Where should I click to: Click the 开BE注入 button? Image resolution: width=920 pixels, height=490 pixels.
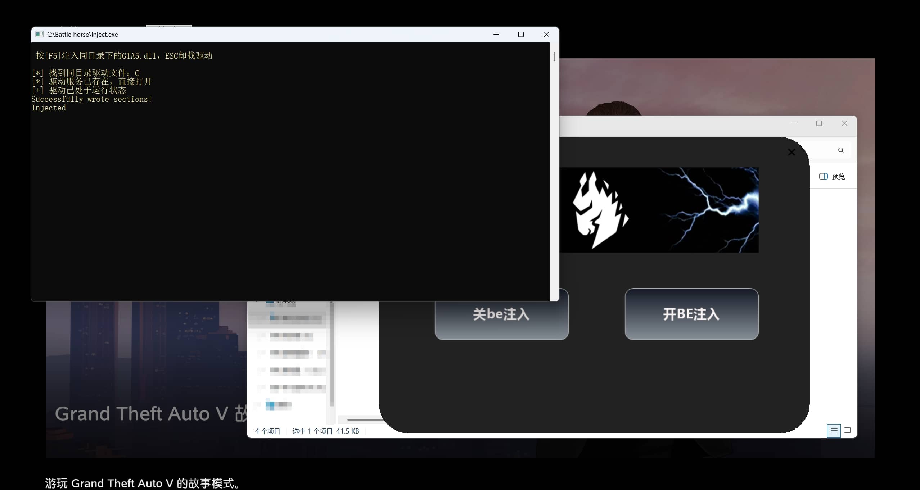[x=691, y=314]
